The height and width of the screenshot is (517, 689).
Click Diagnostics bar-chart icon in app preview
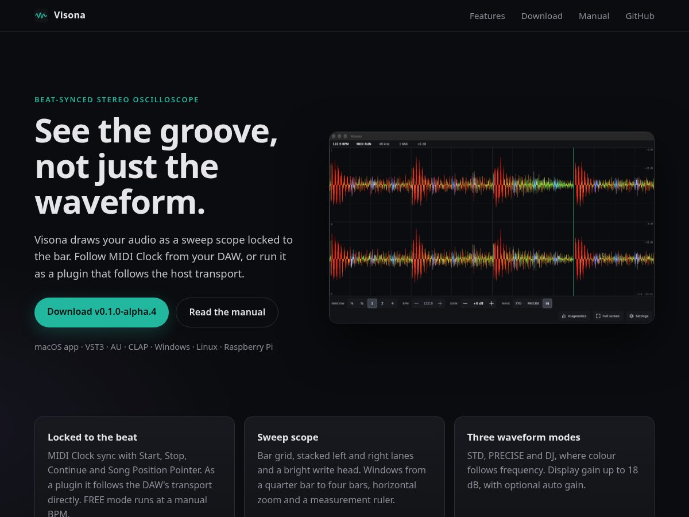tap(563, 316)
